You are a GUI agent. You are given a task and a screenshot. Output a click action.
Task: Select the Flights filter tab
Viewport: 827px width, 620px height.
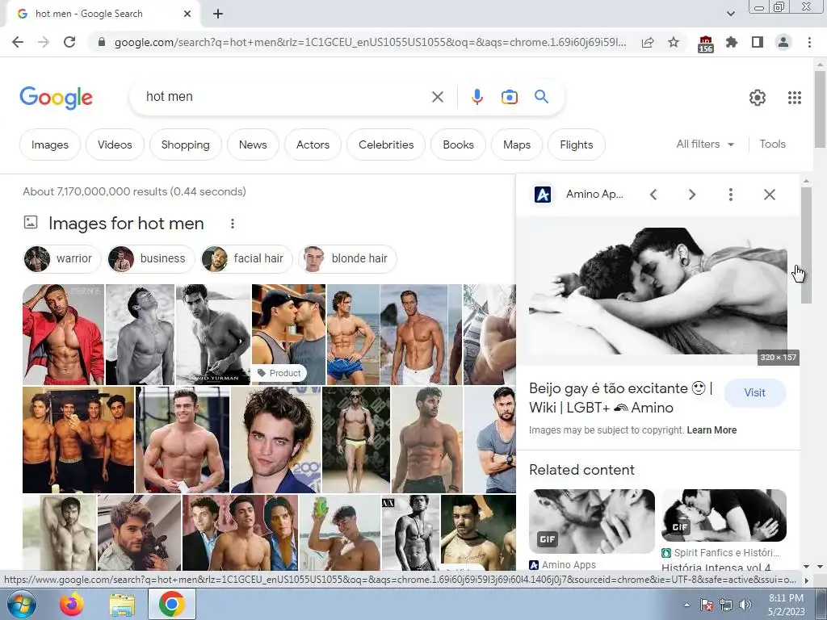click(x=577, y=145)
